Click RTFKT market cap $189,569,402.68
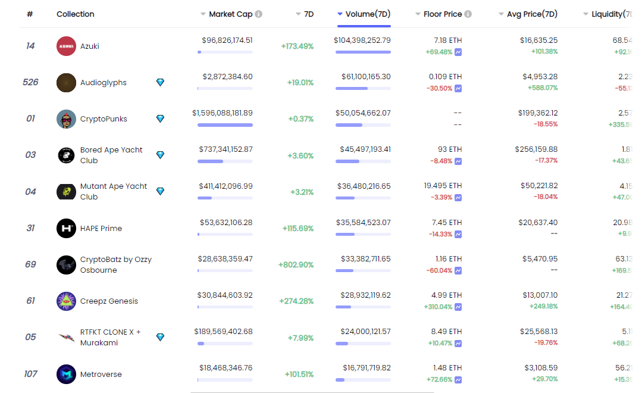Image resolution: width=642 pixels, height=393 pixels. pos(224,331)
